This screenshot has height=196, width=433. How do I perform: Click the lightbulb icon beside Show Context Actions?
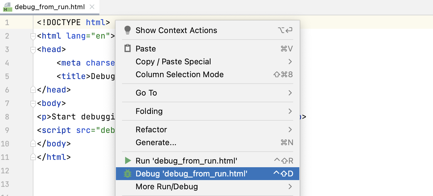click(128, 30)
